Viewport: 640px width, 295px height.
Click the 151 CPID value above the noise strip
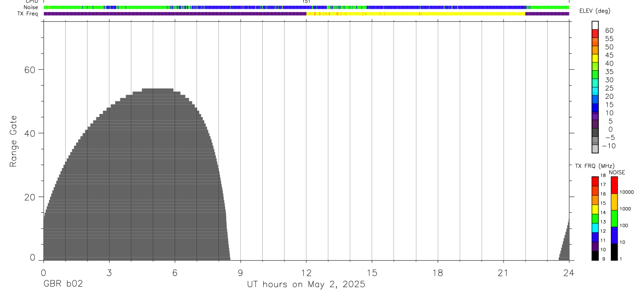(x=306, y=2)
